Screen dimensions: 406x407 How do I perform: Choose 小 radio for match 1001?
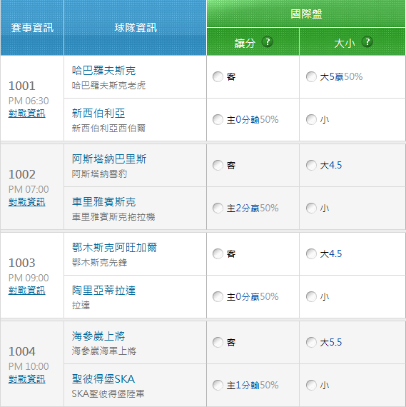[311, 120]
